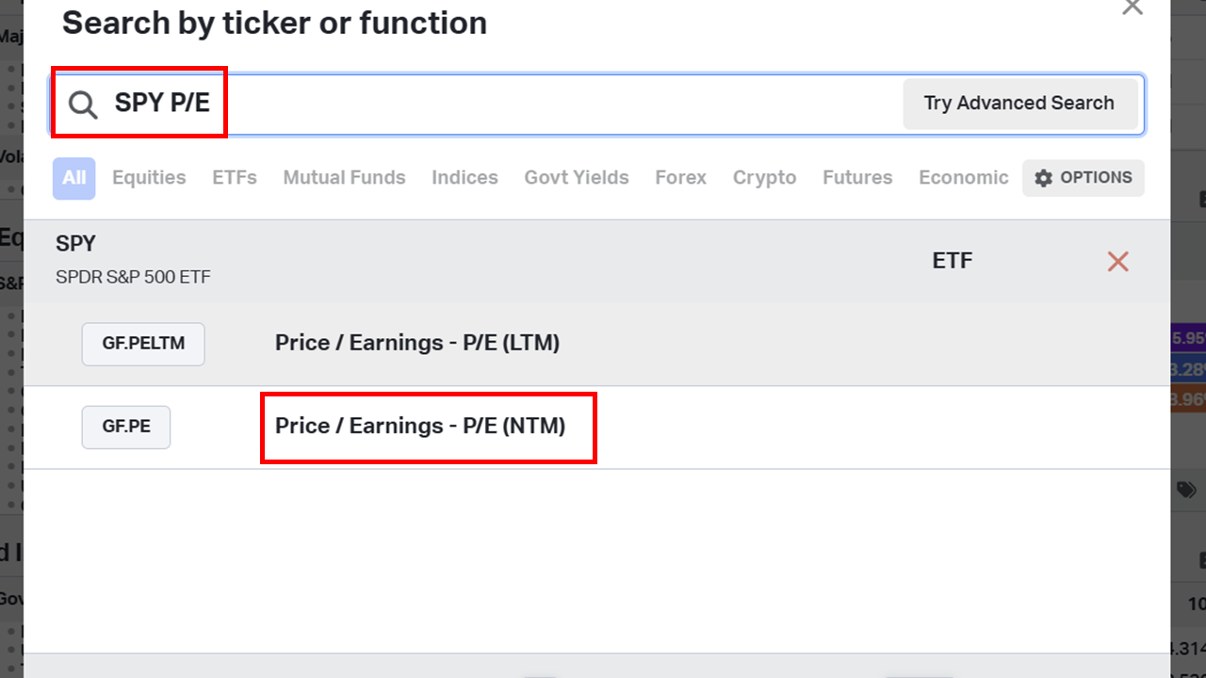1206x678 pixels.
Task: Remove SPY with the red X icon
Action: click(x=1118, y=262)
